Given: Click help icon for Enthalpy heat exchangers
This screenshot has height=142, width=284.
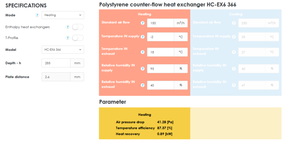Looking at the screenshot, I should (68, 27).
